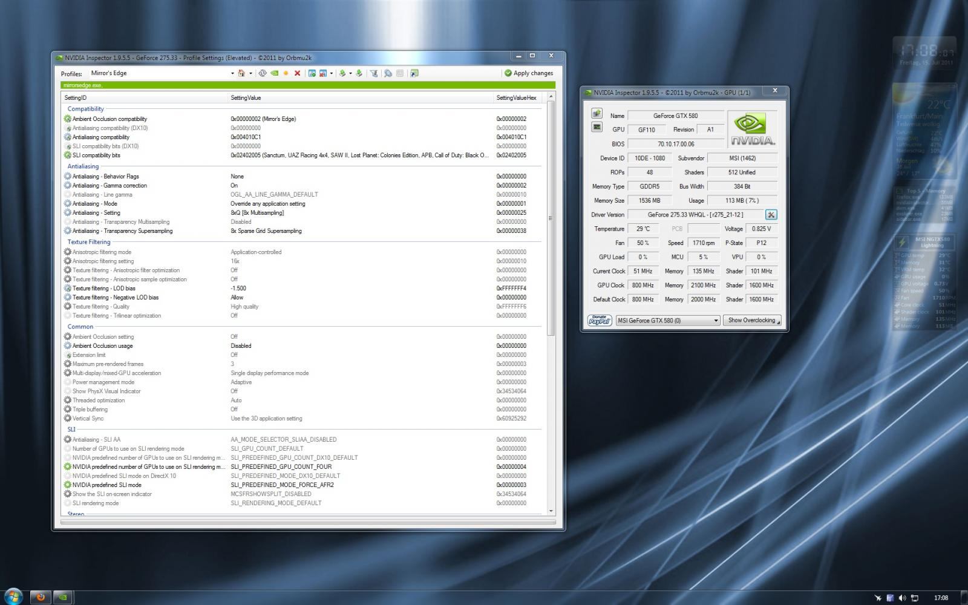Click the volume speaker tray icon

point(902,598)
